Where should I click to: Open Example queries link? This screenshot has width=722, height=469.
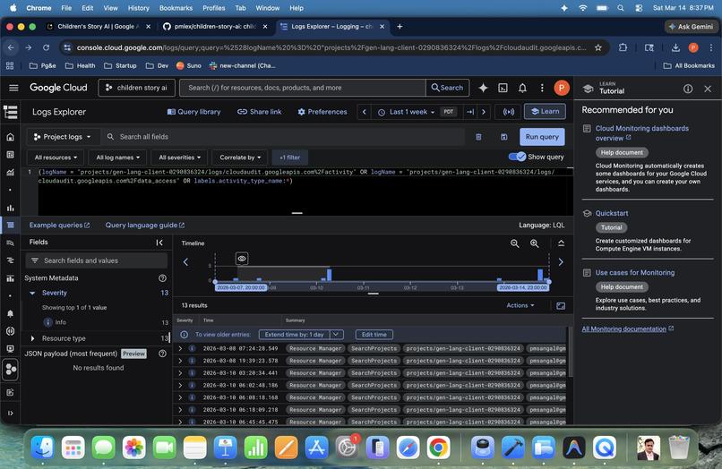[x=59, y=225]
